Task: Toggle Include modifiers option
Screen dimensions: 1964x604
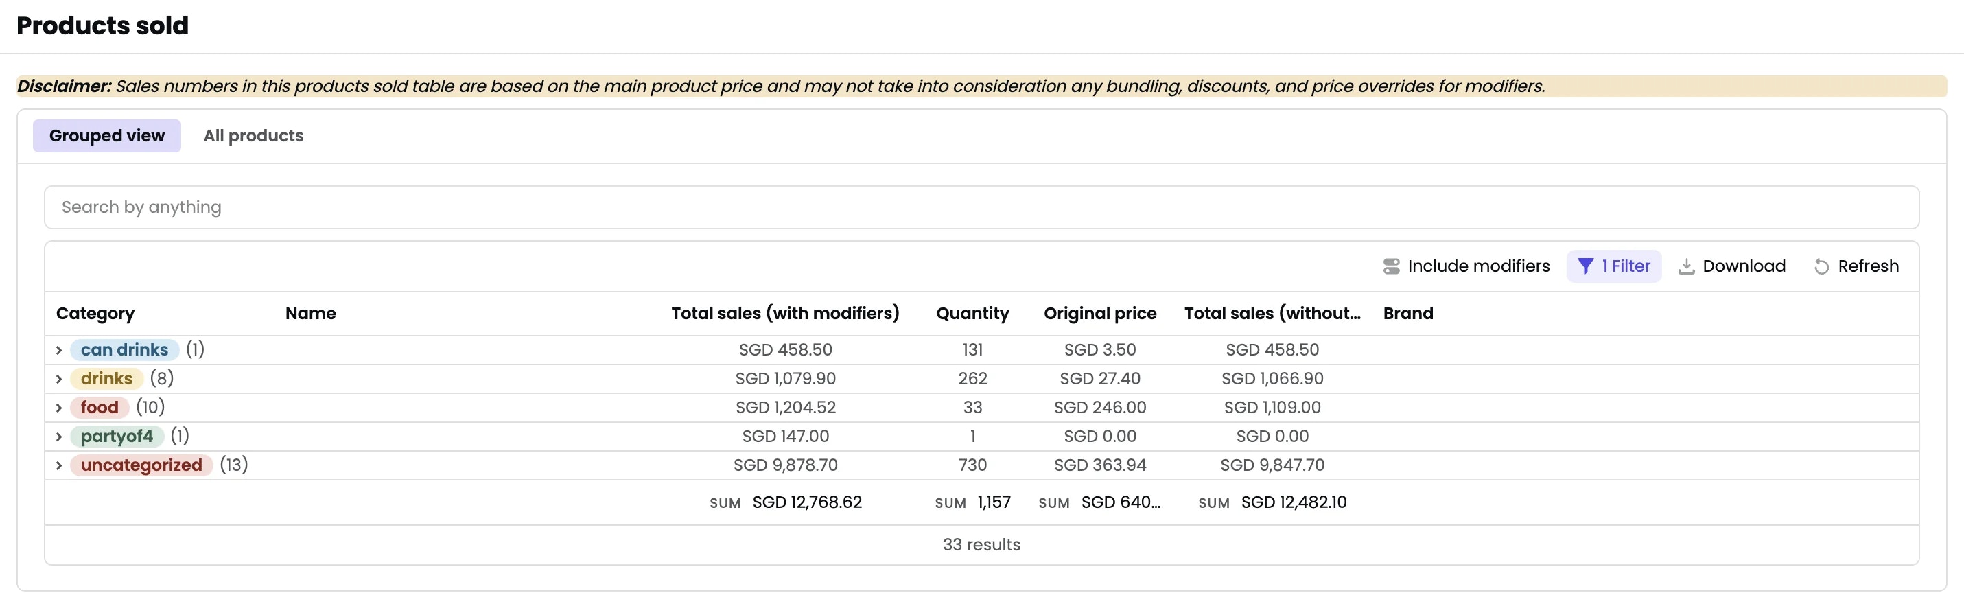Action: pos(1465,266)
